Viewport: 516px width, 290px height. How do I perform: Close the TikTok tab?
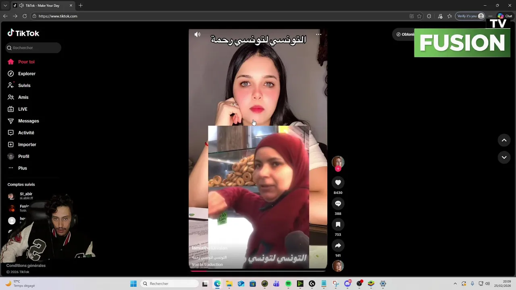pyautogui.click(x=71, y=6)
